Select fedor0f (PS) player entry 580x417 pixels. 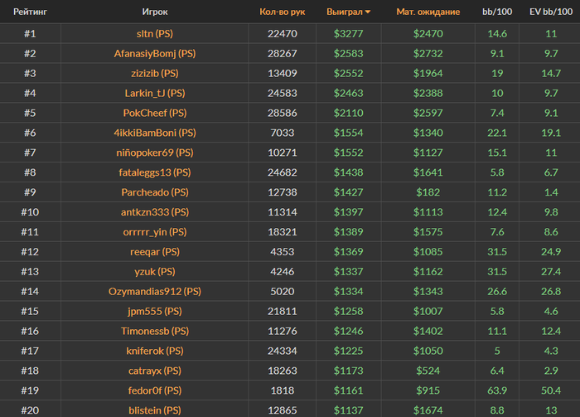155,390
